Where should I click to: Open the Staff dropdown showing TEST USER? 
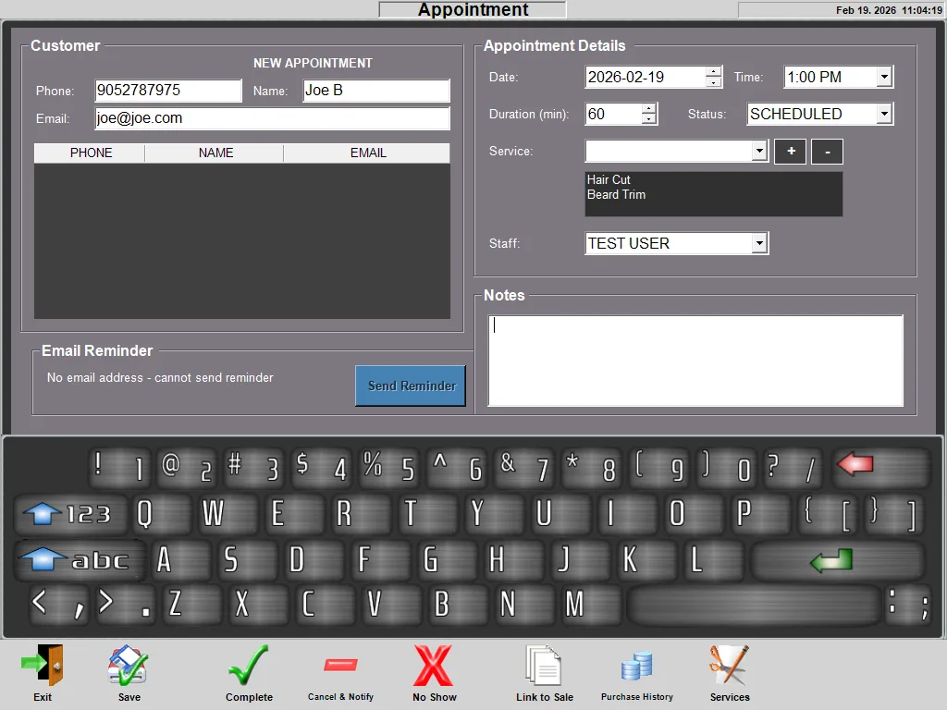point(759,244)
